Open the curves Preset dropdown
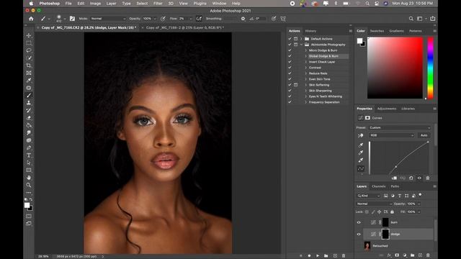This screenshot has width=461, height=259. click(x=400, y=128)
